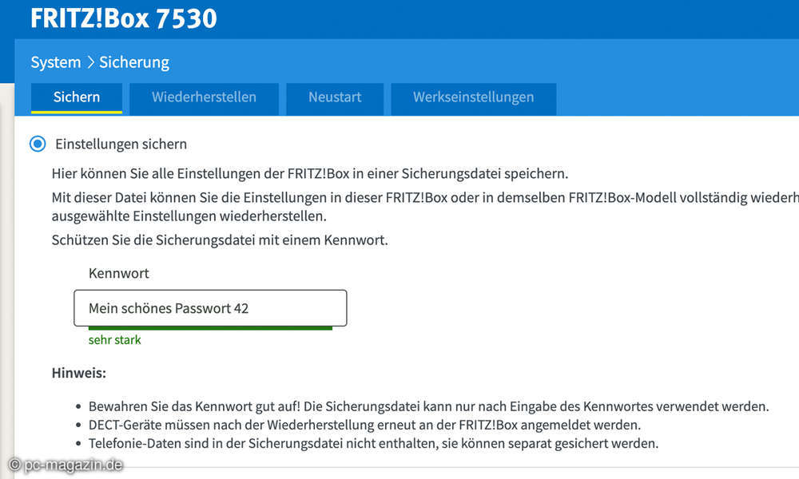Click the hint about keeping the Kennwort safe
Screen dimensions: 799x479
tap(428, 406)
